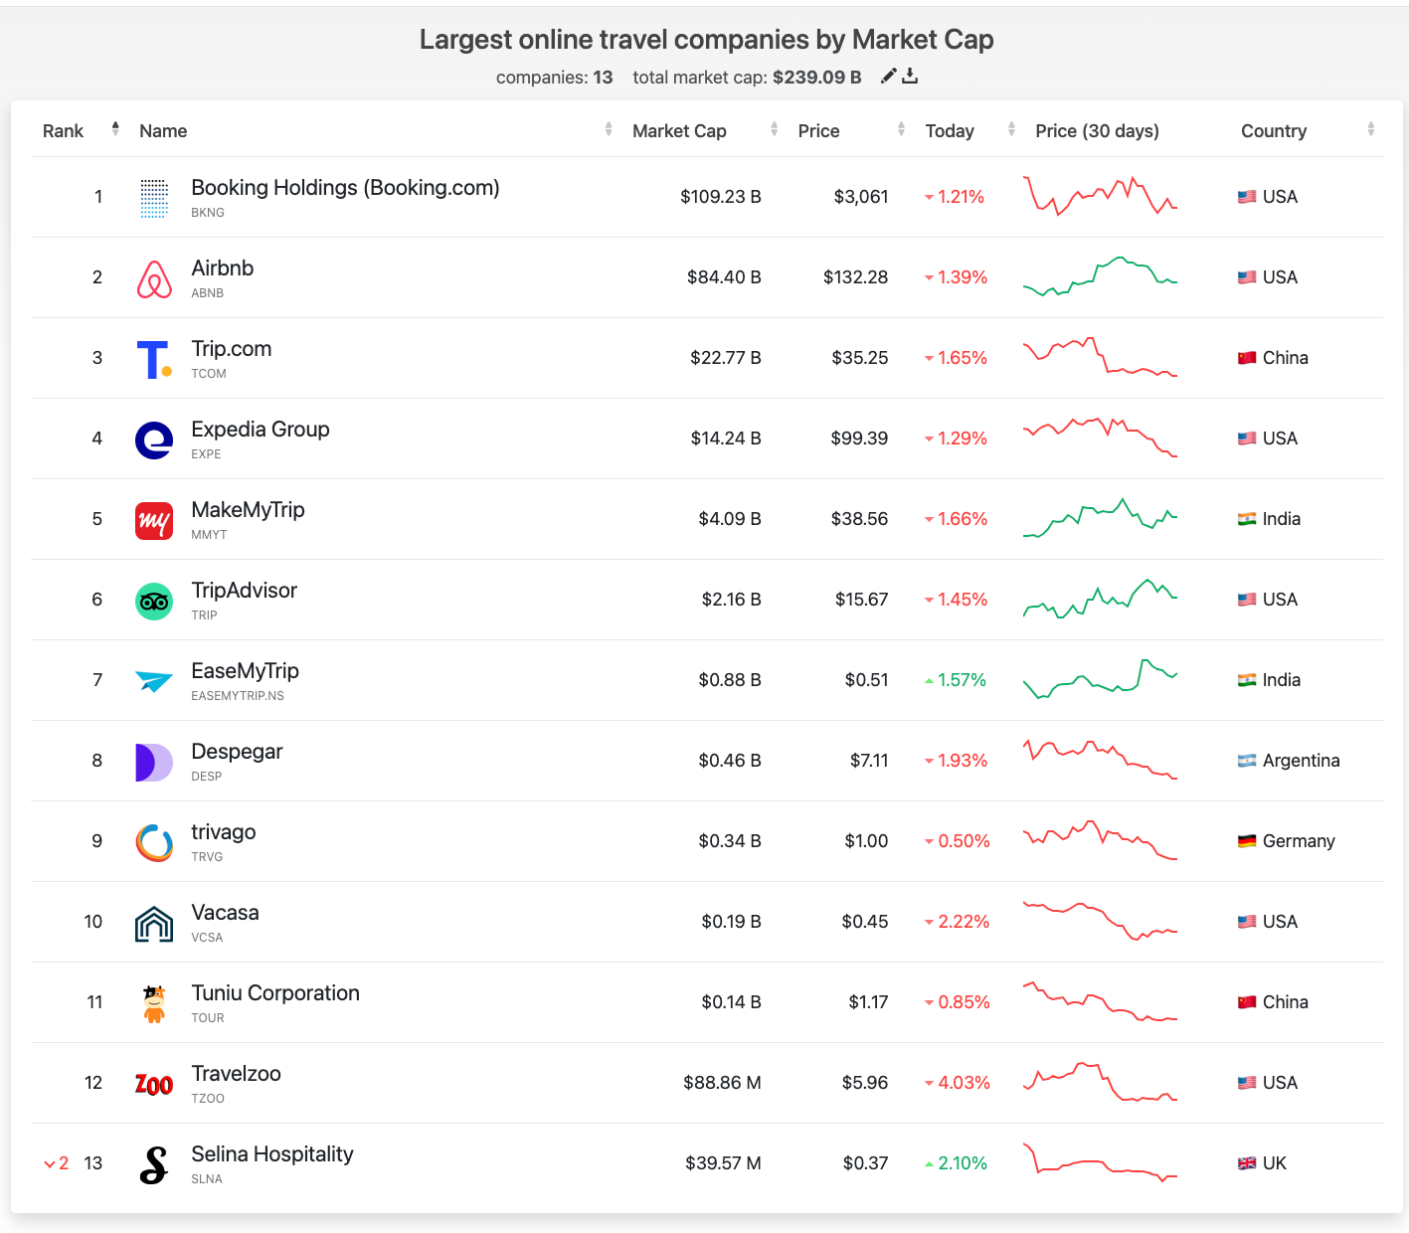Sort by Market Cap column arrows
This screenshot has width=1409, height=1233.
point(774,129)
